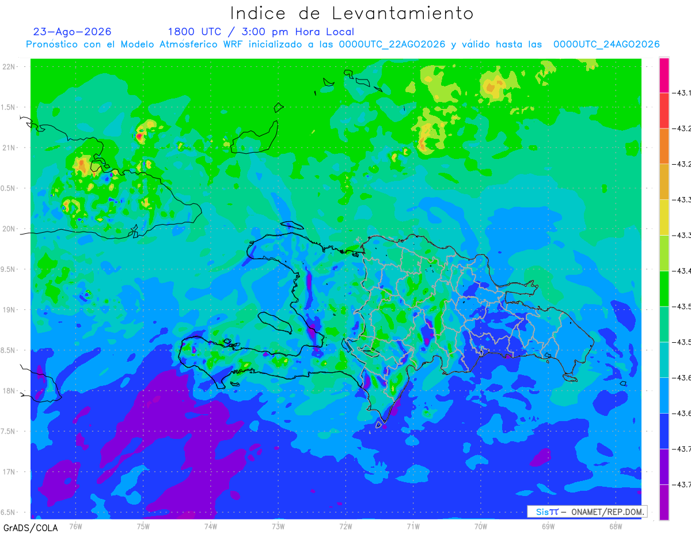The height and width of the screenshot is (534, 691).
Task: Click the '21N' latitude label
Action: (9, 148)
